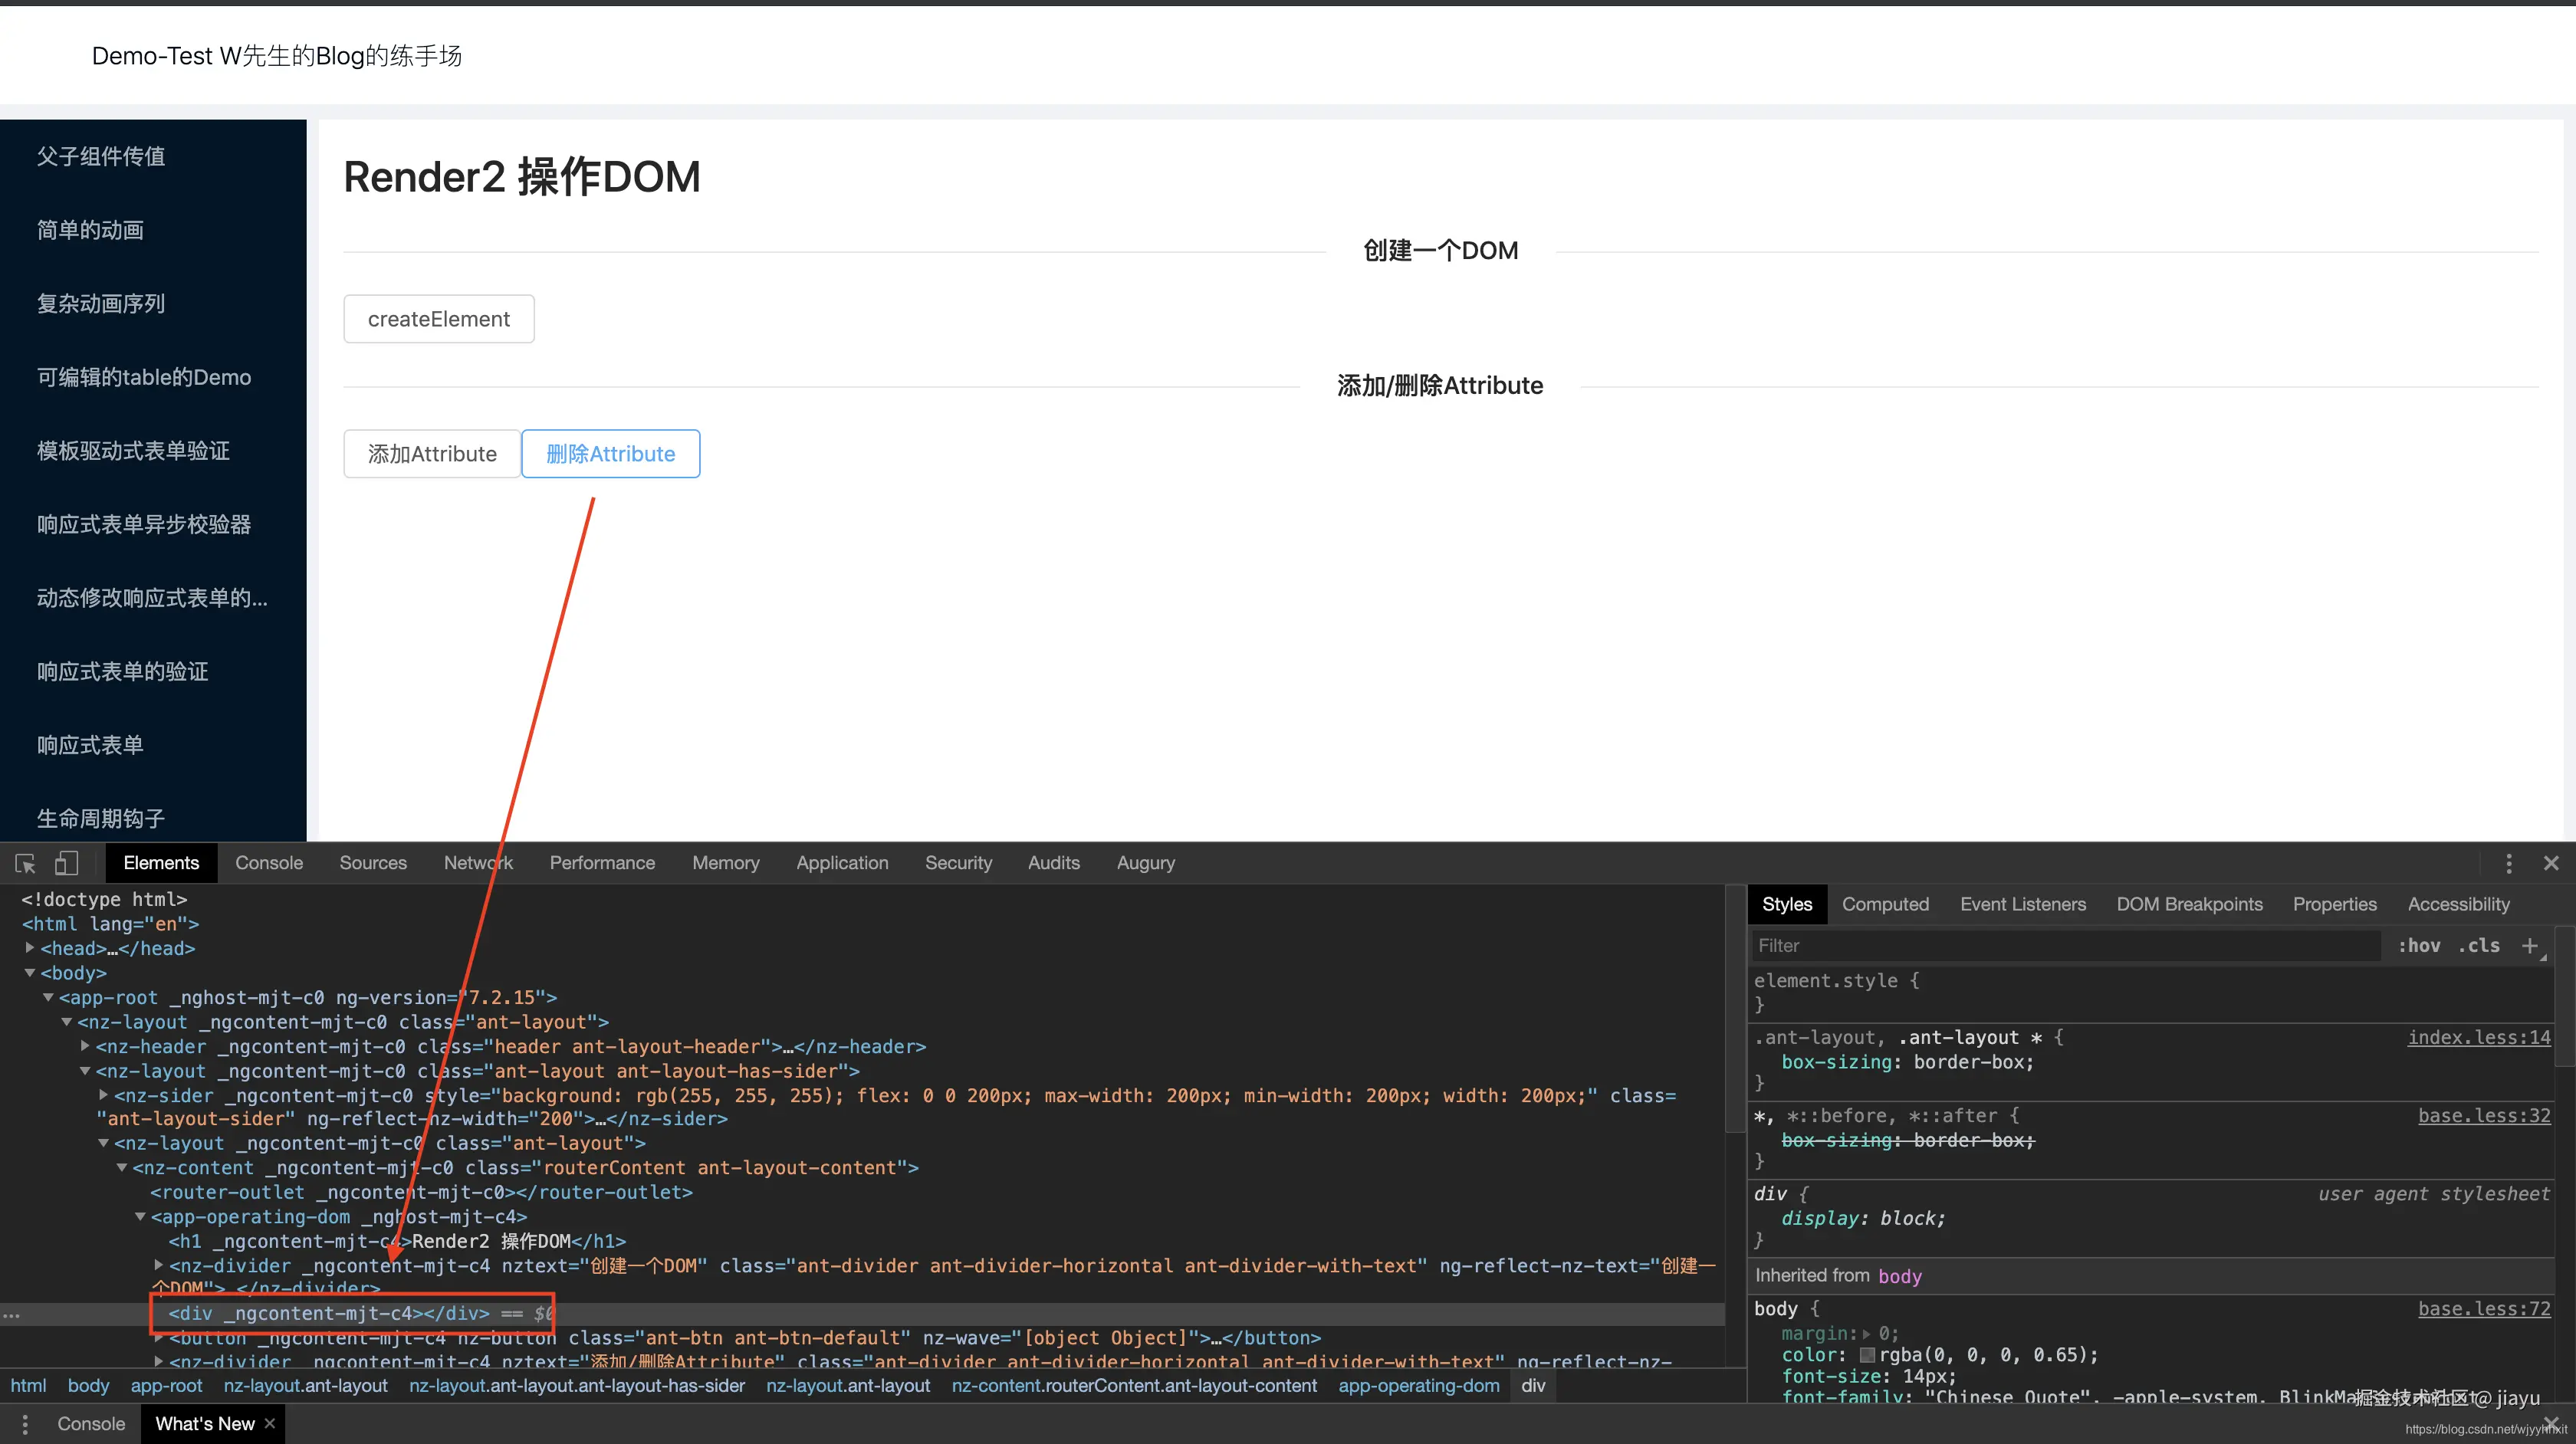Close the What's New drawer tab
Screen dimensions: 2576x1444
point(270,1423)
